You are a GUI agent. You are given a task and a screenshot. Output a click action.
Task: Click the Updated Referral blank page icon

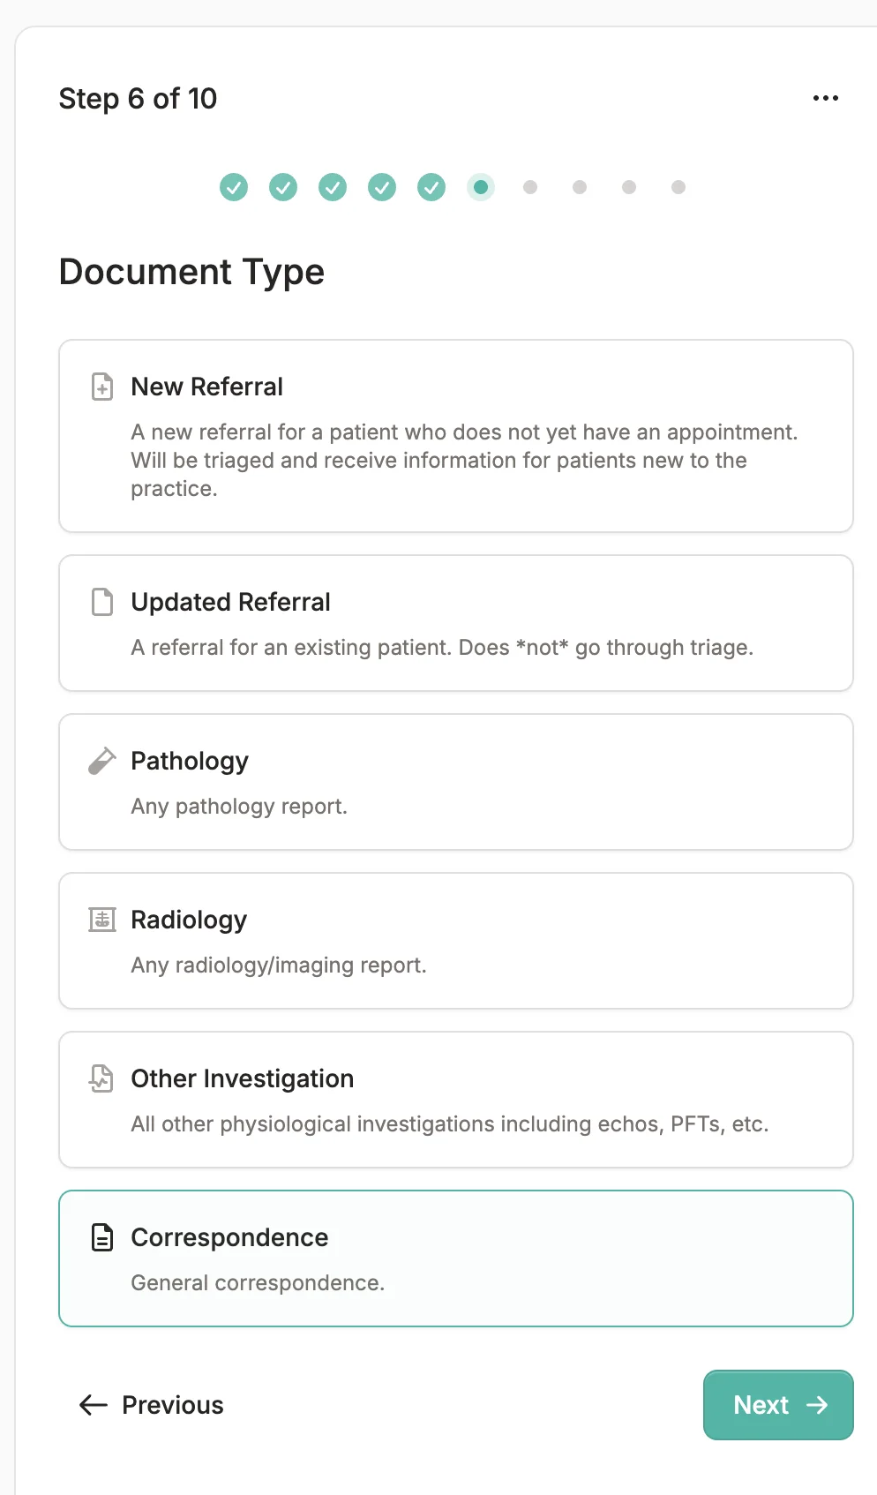102,602
